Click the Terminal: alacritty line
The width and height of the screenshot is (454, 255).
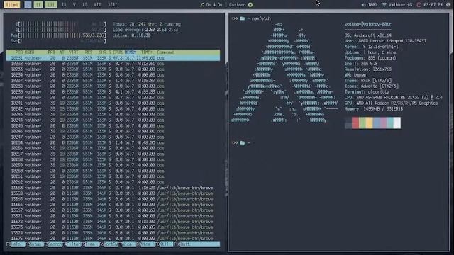pos(367,92)
